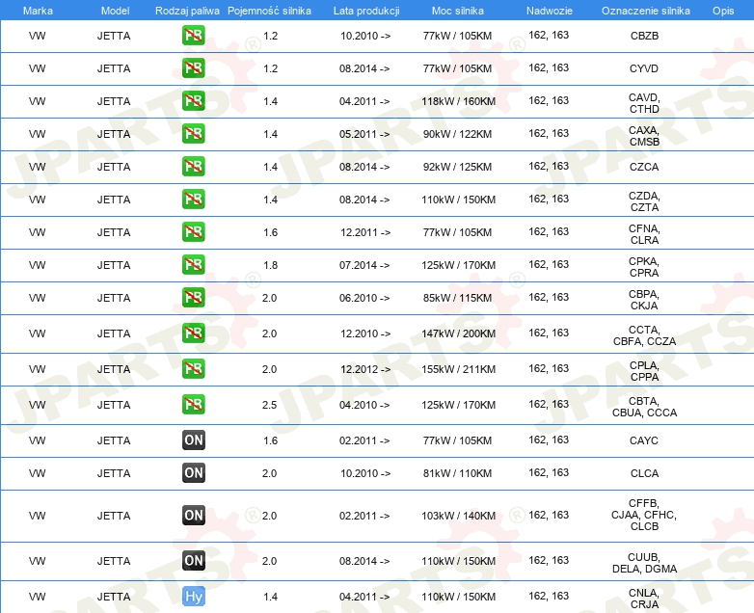Click the Moc silnika column header

click(x=457, y=11)
